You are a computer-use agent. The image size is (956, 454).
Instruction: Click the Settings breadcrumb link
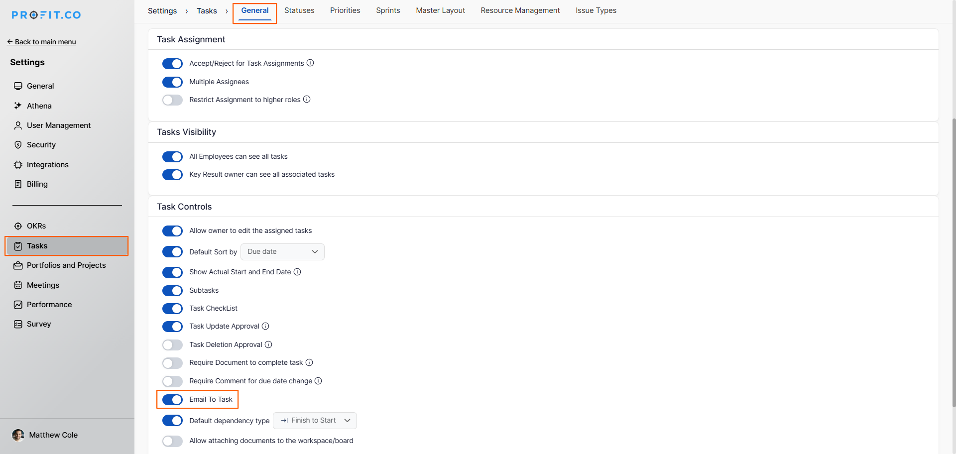click(162, 11)
